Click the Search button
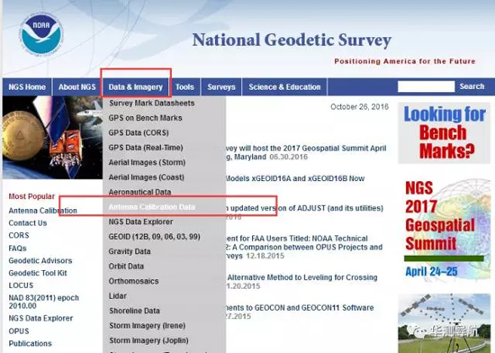The image size is (495, 353). (472, 86)
